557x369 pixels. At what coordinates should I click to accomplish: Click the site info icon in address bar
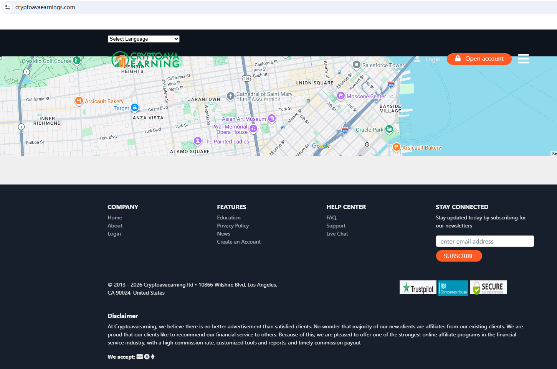click(8, 7)
